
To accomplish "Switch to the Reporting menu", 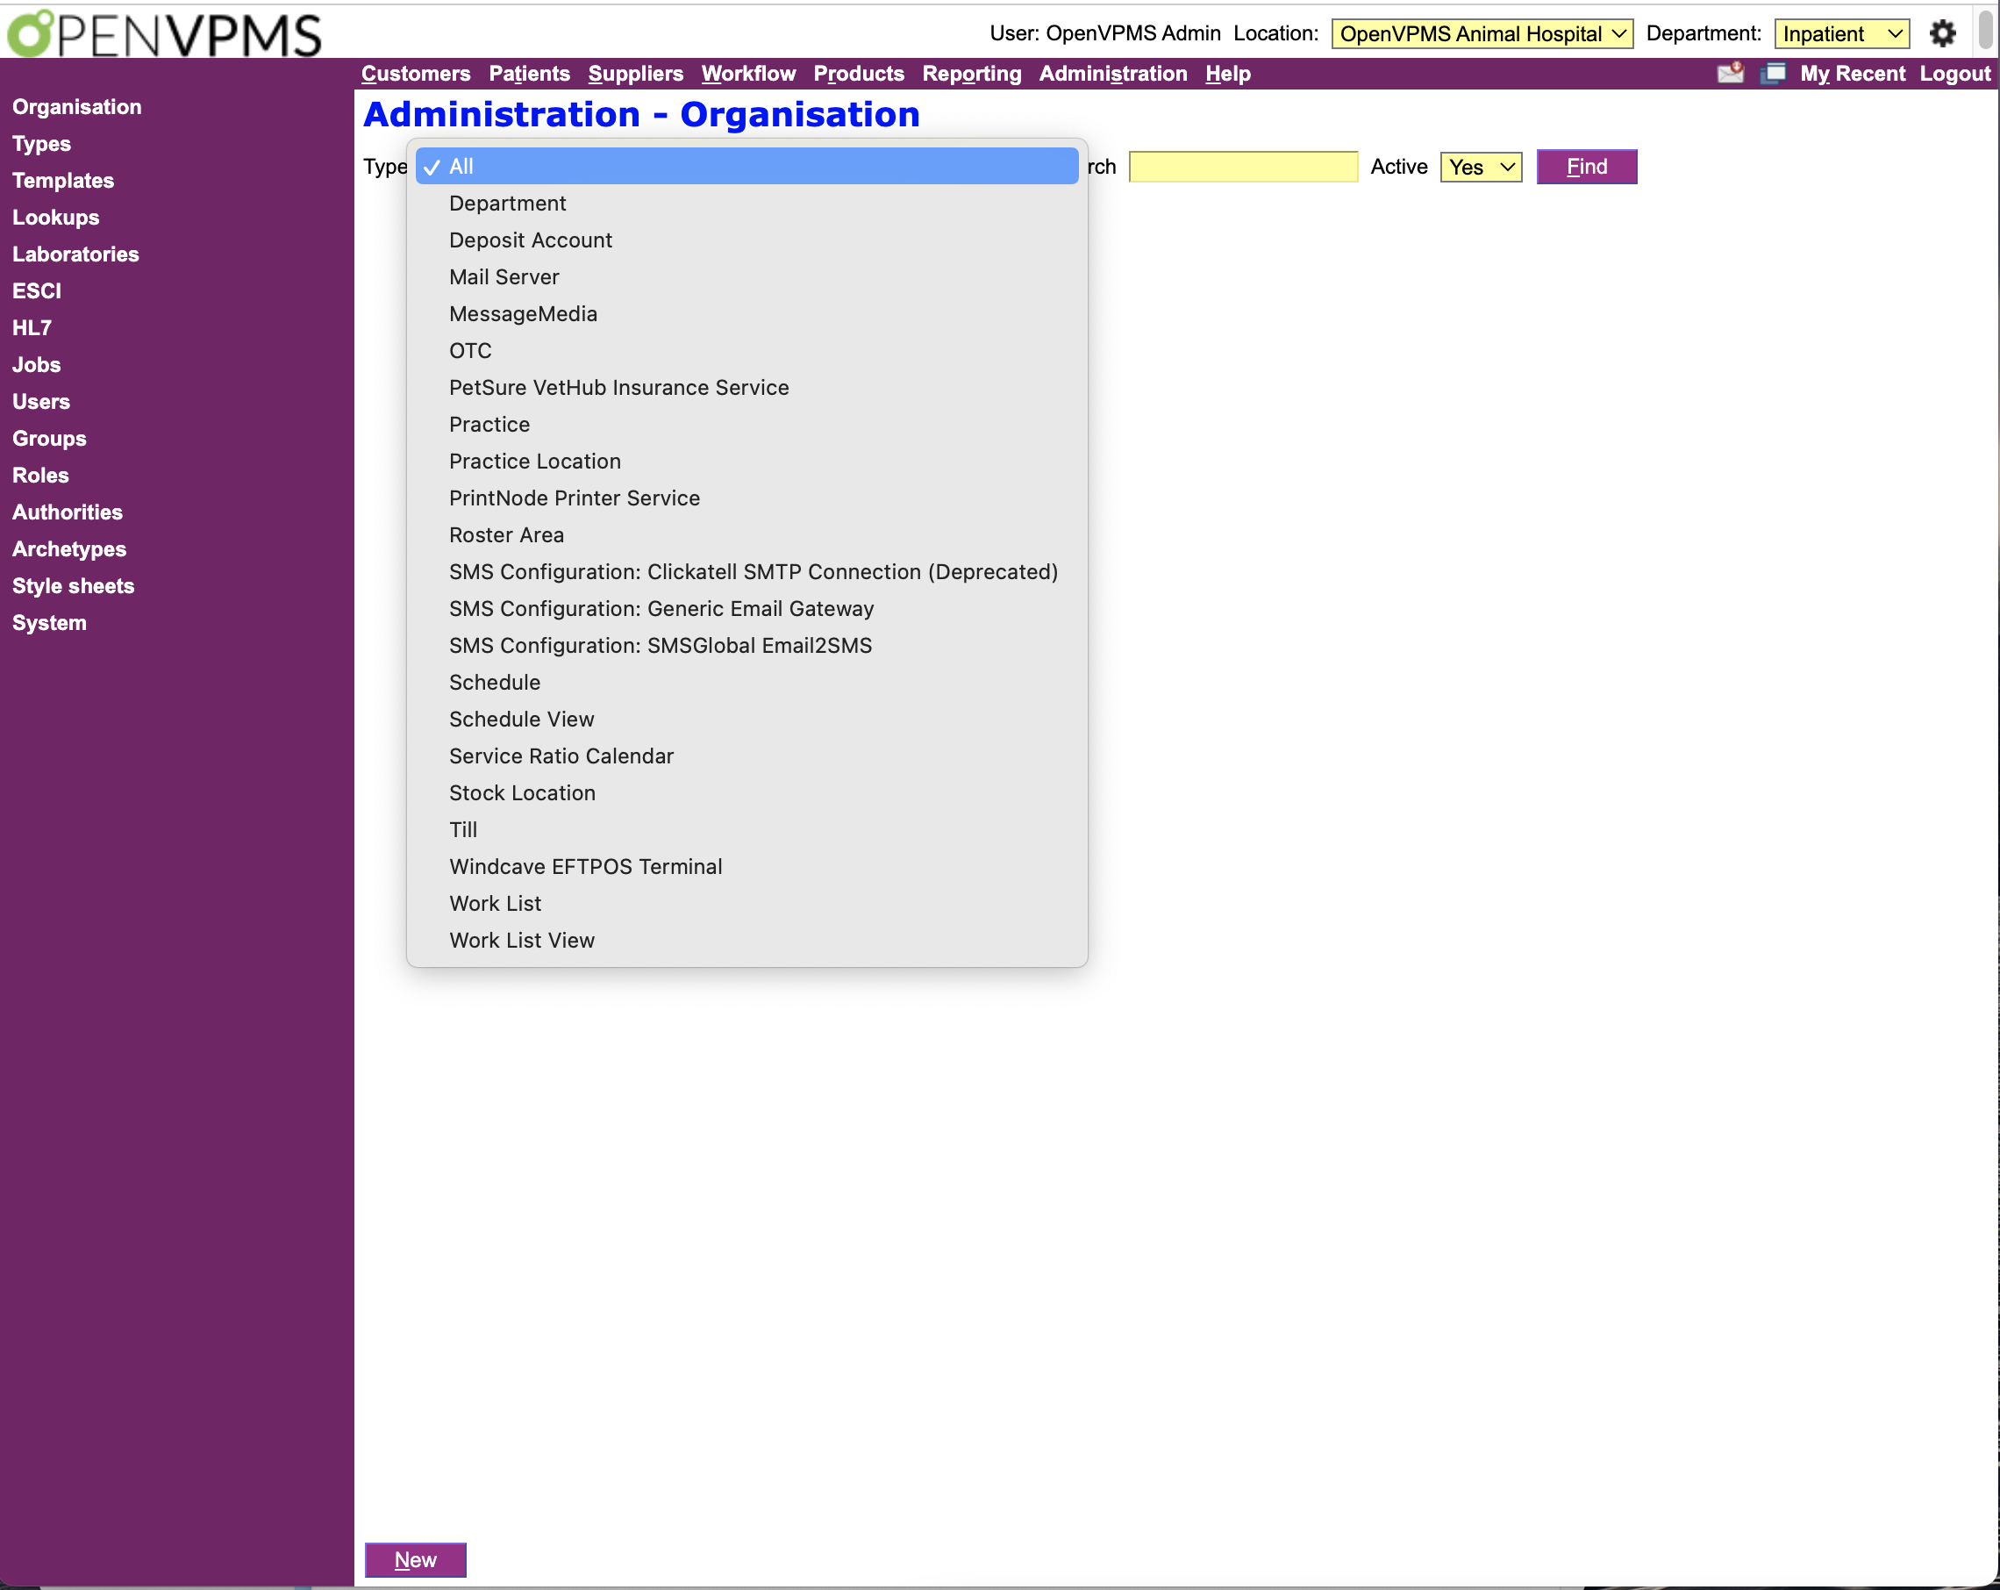I will tap(971, 75).
